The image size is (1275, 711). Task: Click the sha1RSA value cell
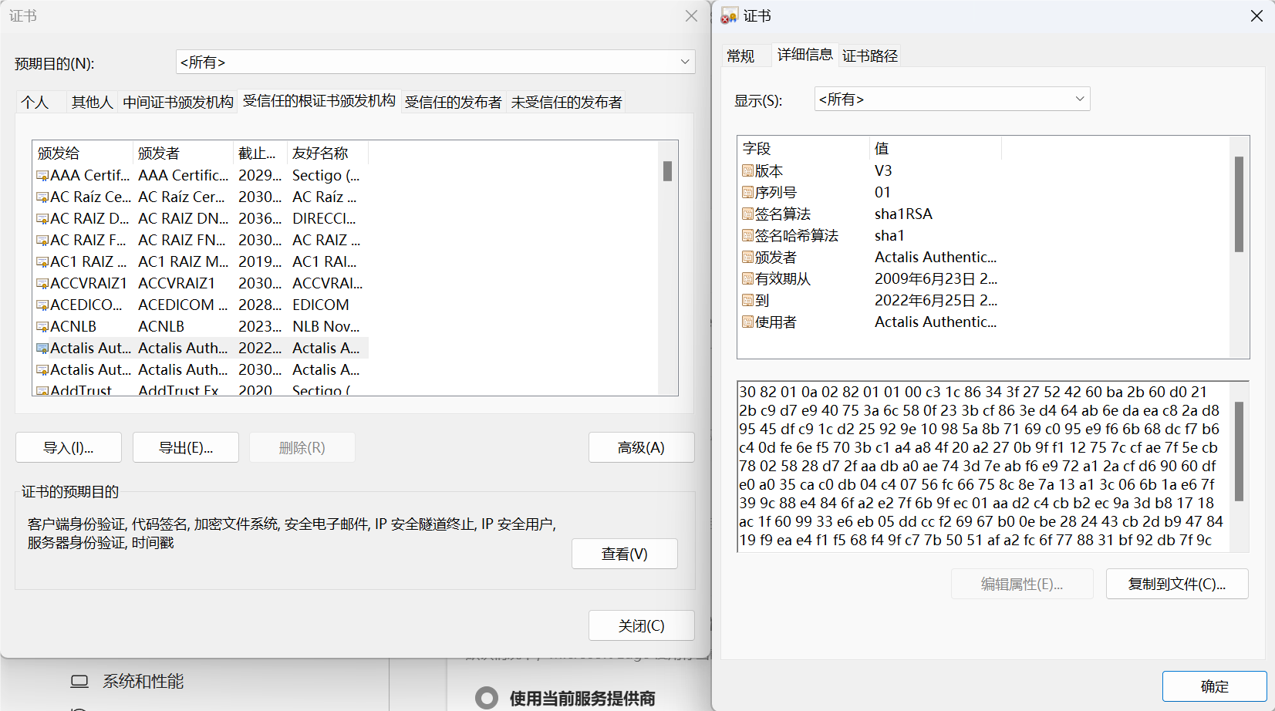tap(903, 214)
